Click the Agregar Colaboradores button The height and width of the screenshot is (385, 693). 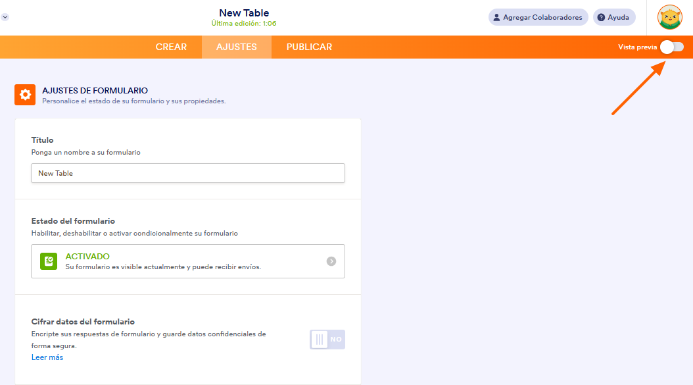(x=538, y=16)
